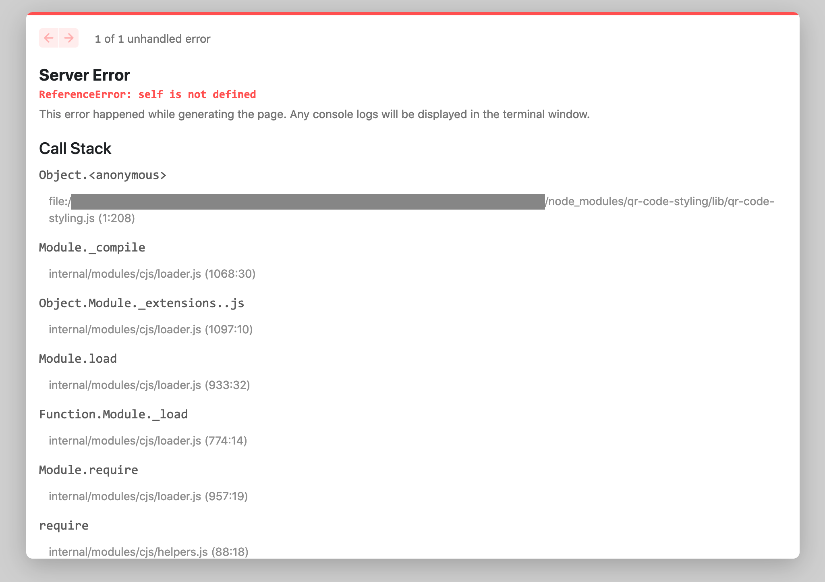Click the '1 of 1 unhandled error' label

(x=152, y=39)
